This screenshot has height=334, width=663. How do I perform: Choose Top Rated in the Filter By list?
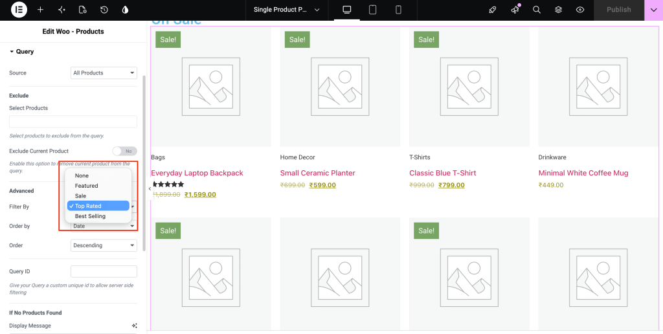point(98,206)
